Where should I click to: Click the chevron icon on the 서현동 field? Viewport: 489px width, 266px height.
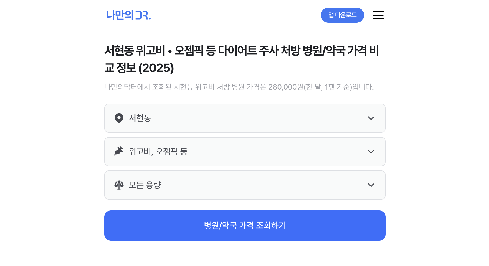click(x=371, y=118)
